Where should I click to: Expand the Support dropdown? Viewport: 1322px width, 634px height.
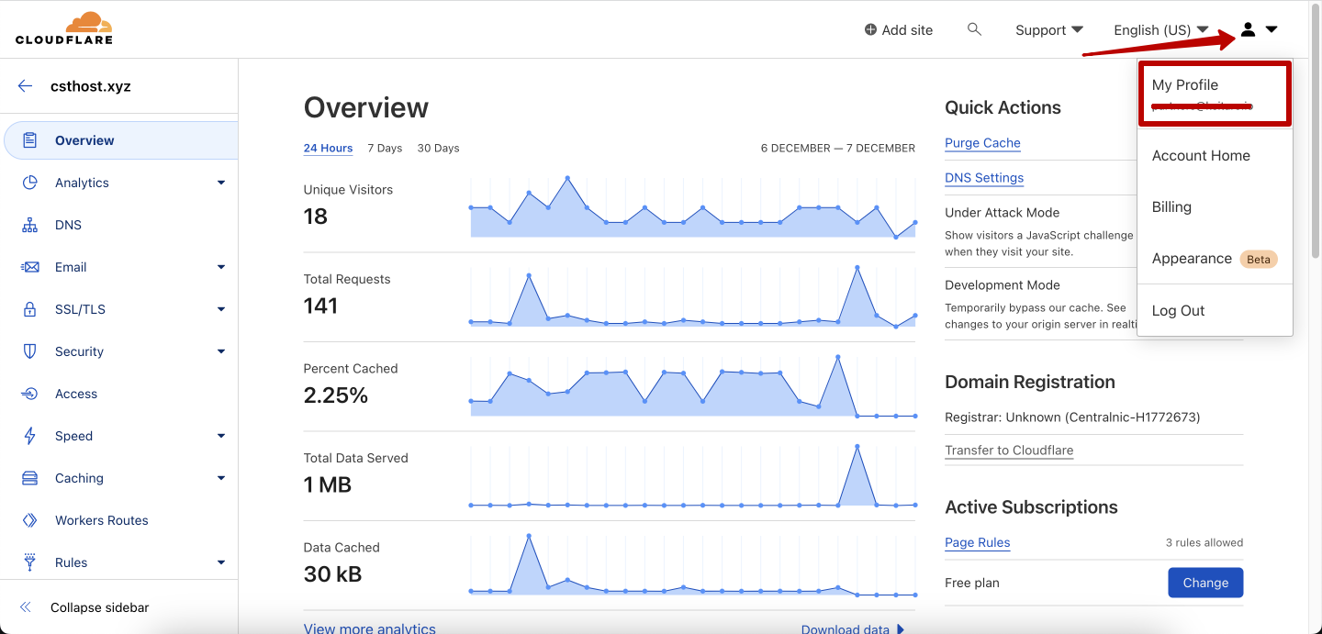pos(1049,30)
